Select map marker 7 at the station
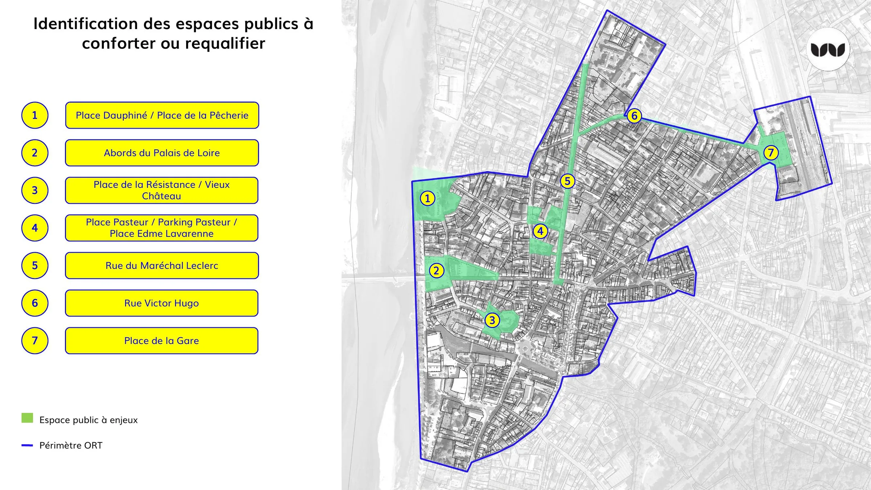The width and height of the screenshot is (871, 490). 771,152
